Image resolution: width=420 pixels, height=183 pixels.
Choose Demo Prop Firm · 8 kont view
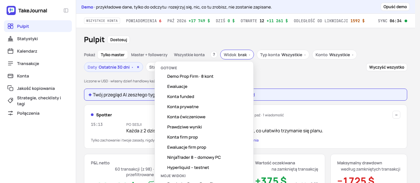click(x=204, y=76)
